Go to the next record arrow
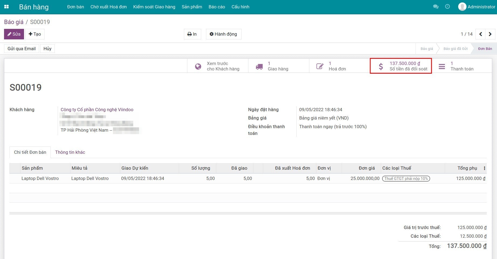 [490, 34]
